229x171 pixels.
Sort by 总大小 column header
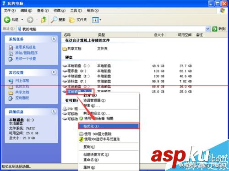152,35
